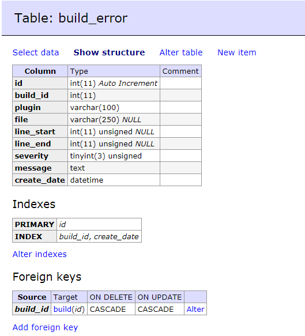Image resolution: width=305 pixels, height=336 pixels.
Task: Click the Target header in foreign keys
Action: tap(69, 297)
